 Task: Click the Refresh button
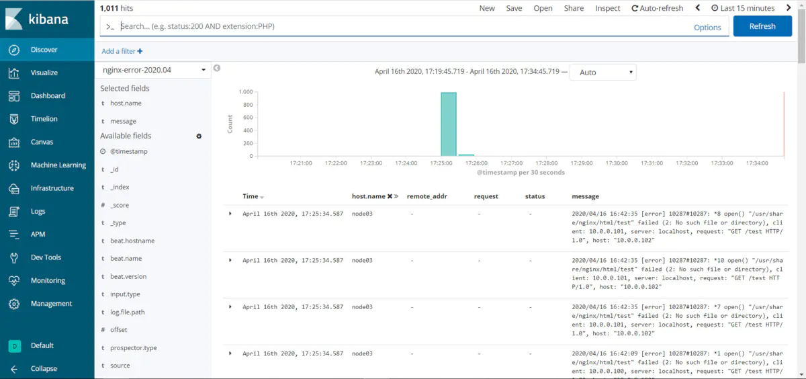click(762, 26)
